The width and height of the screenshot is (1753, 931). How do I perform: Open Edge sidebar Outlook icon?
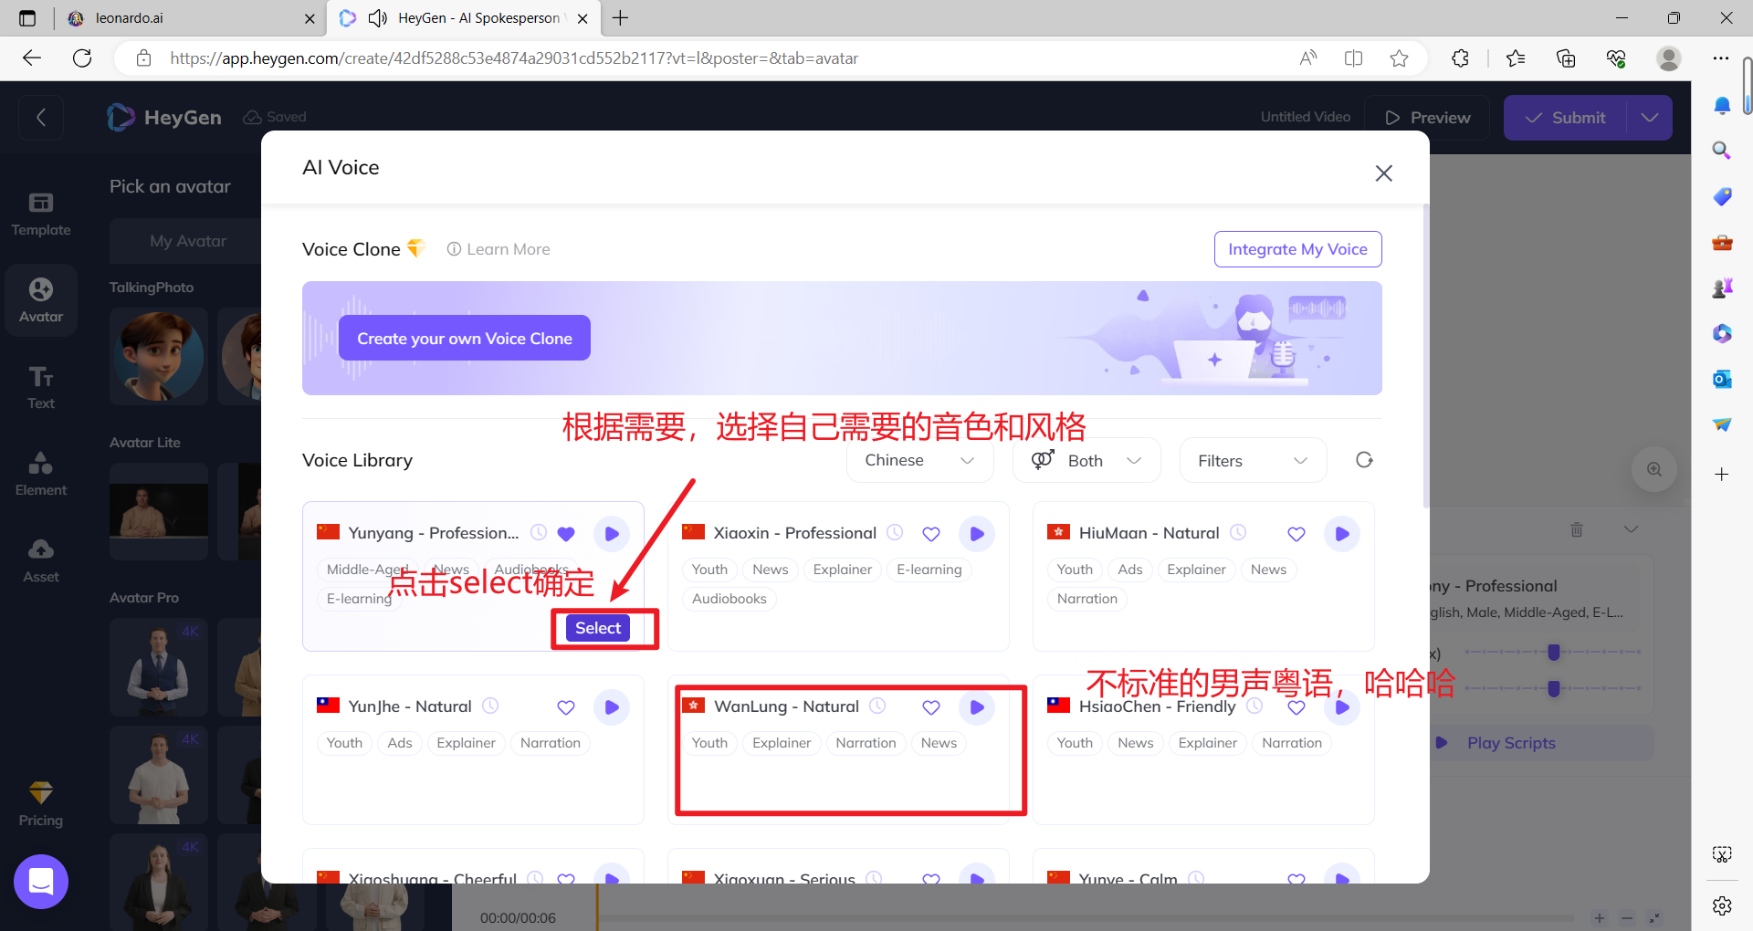tap(1722, 379)
